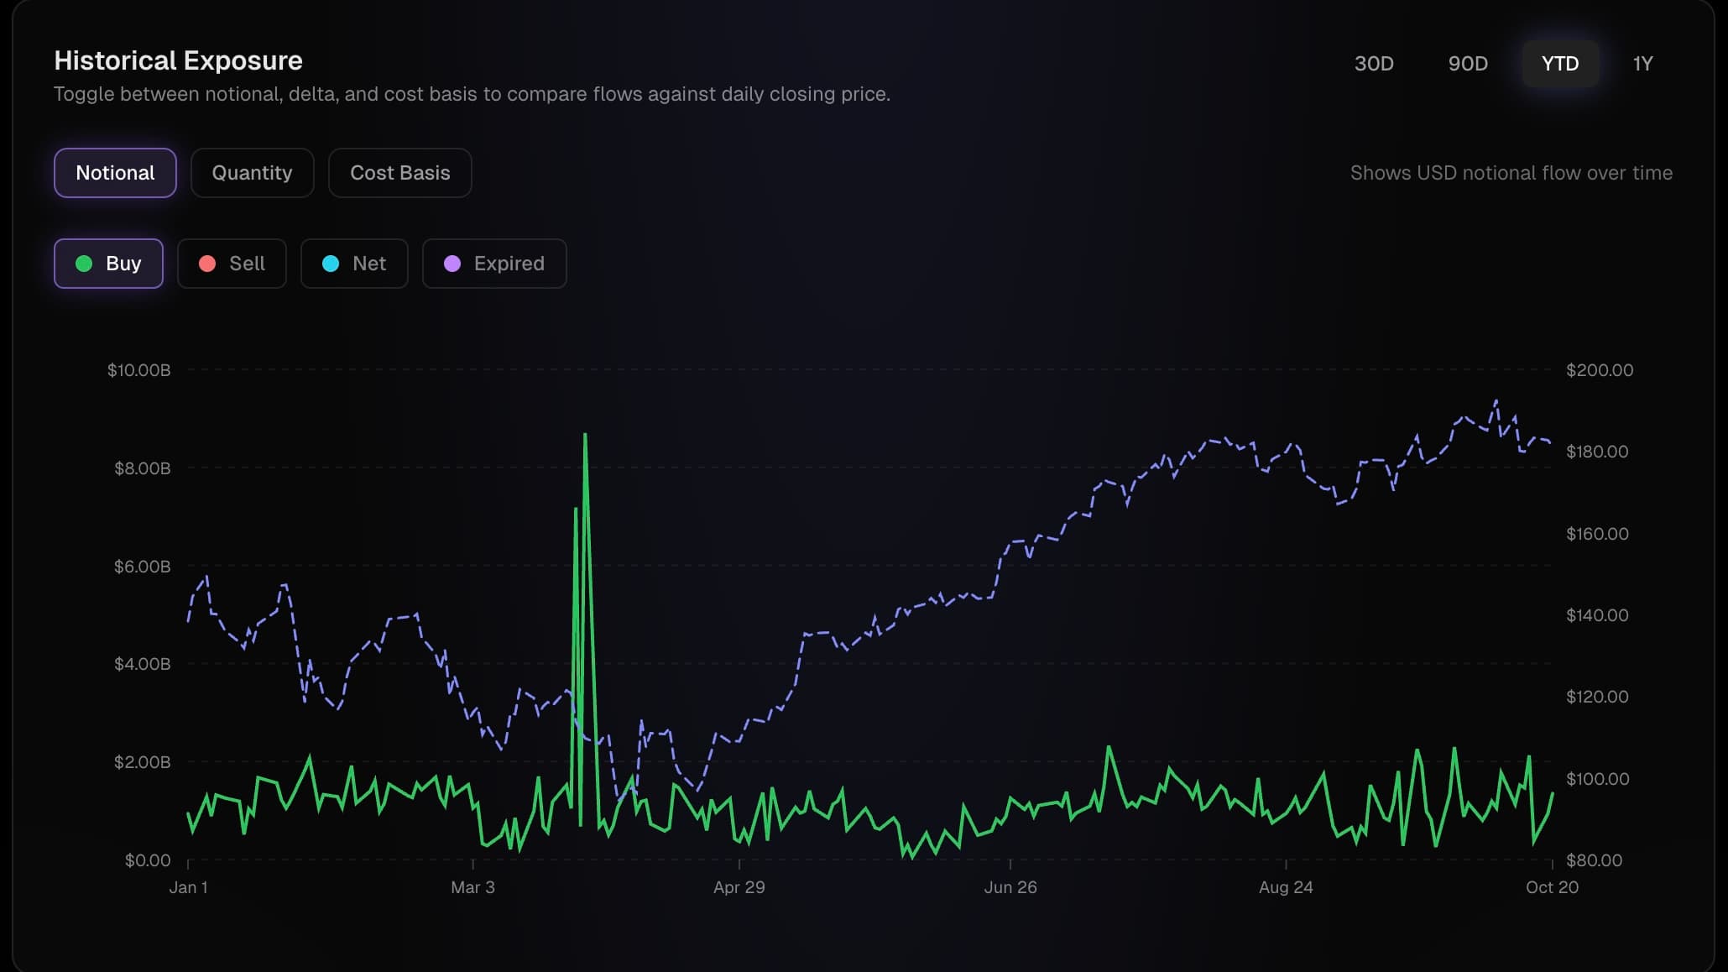Click the Jun 26 x-axis tick label
Screen dimensions: 1728x972
click(x=1010, y=887)
